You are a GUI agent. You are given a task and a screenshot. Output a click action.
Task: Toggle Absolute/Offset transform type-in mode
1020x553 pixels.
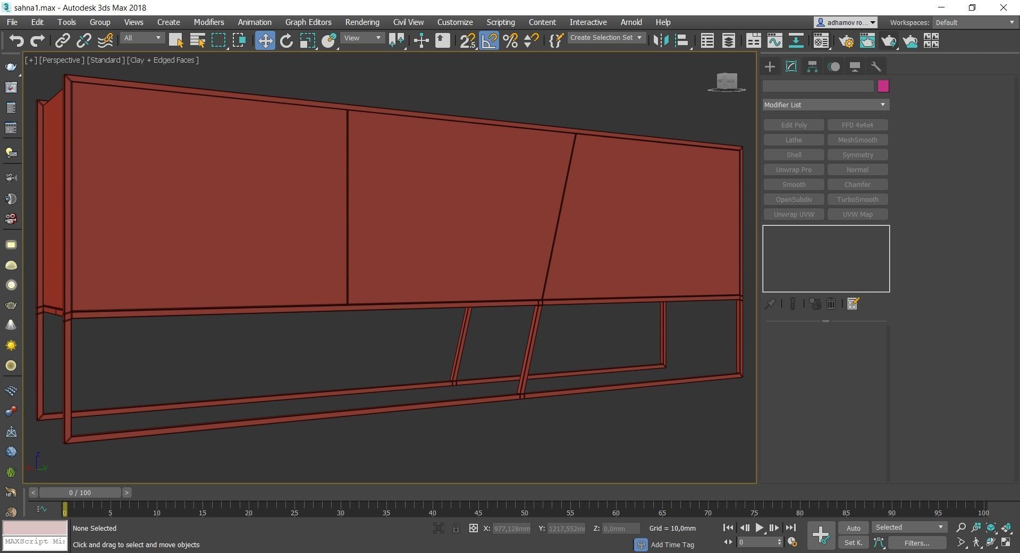[x=474, y=528]
